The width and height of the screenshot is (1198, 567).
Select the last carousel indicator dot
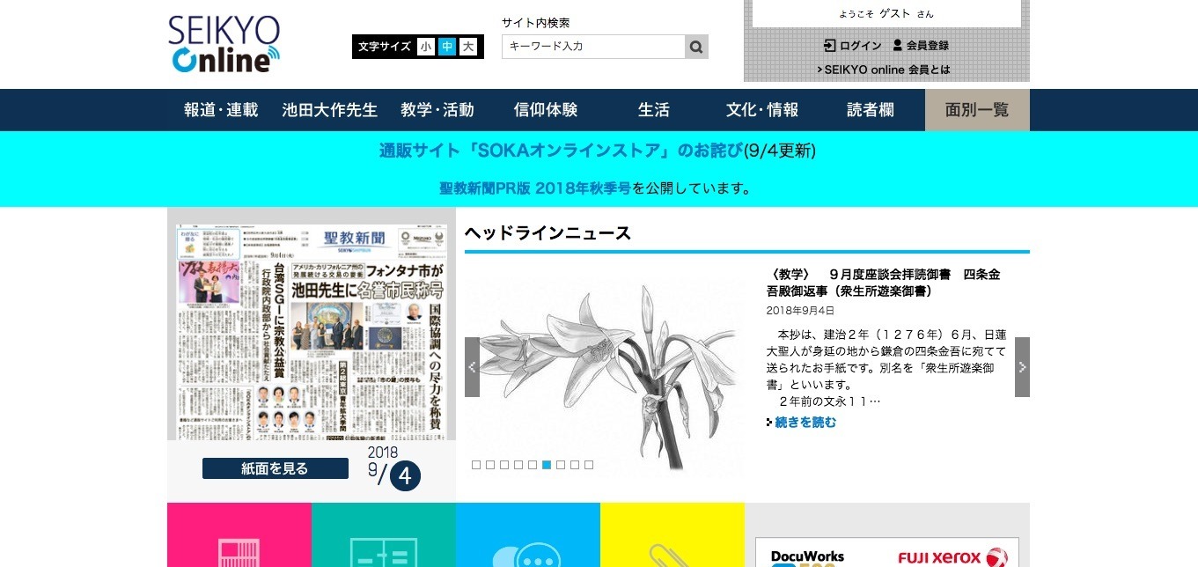(589, 465)
